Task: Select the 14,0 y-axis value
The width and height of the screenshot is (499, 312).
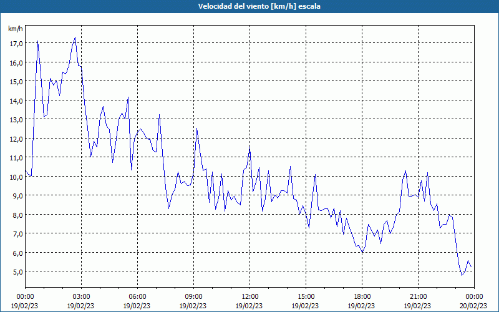Action: tap(16, 100)
